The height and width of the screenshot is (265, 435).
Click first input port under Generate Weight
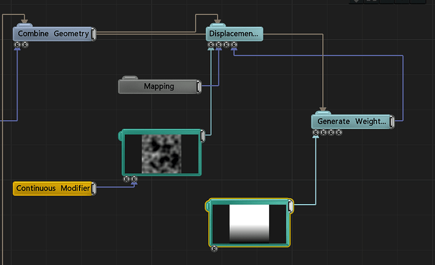pyautogui.click(x=316, y=132)
